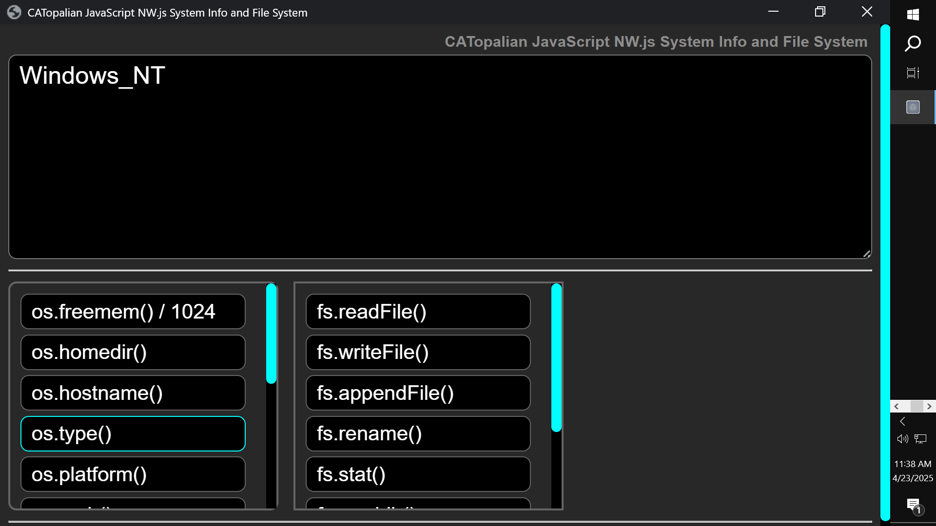Open the volume control
The height and width of the screenshot is (526, 936).
(x=902, y=439)
